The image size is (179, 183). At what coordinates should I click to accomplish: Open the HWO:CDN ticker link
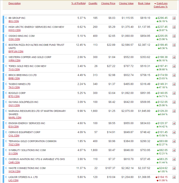click(15, 30)
